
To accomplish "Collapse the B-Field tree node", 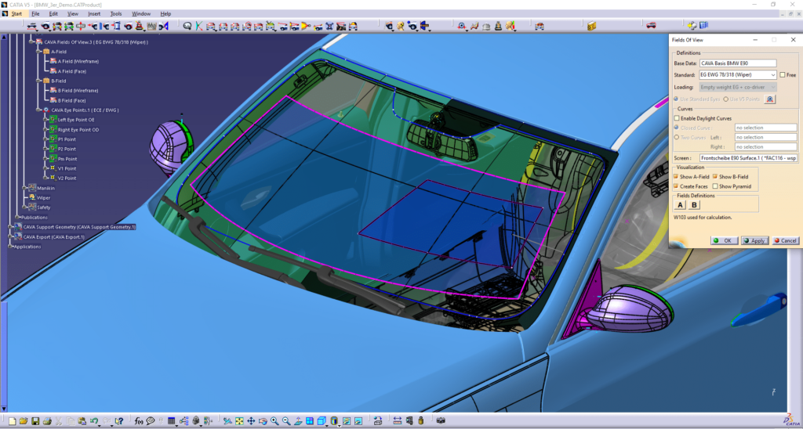I will [39, 81].
